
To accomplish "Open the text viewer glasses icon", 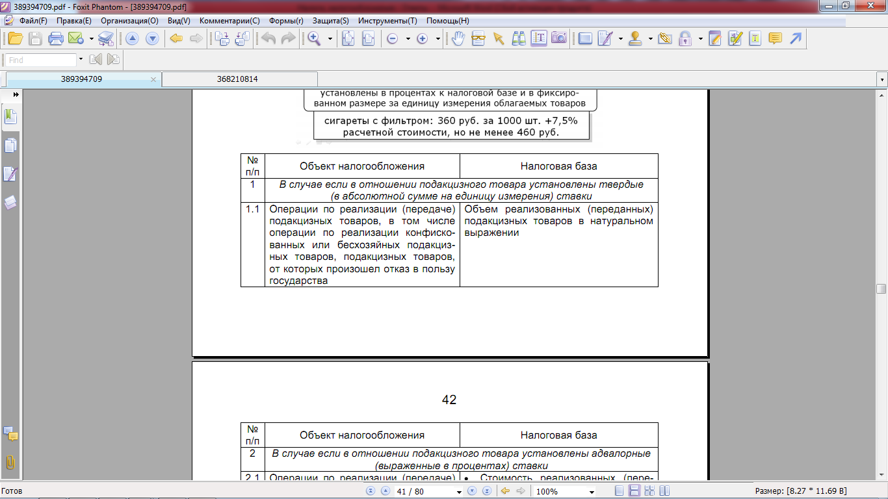I will [x=478, y=38].
